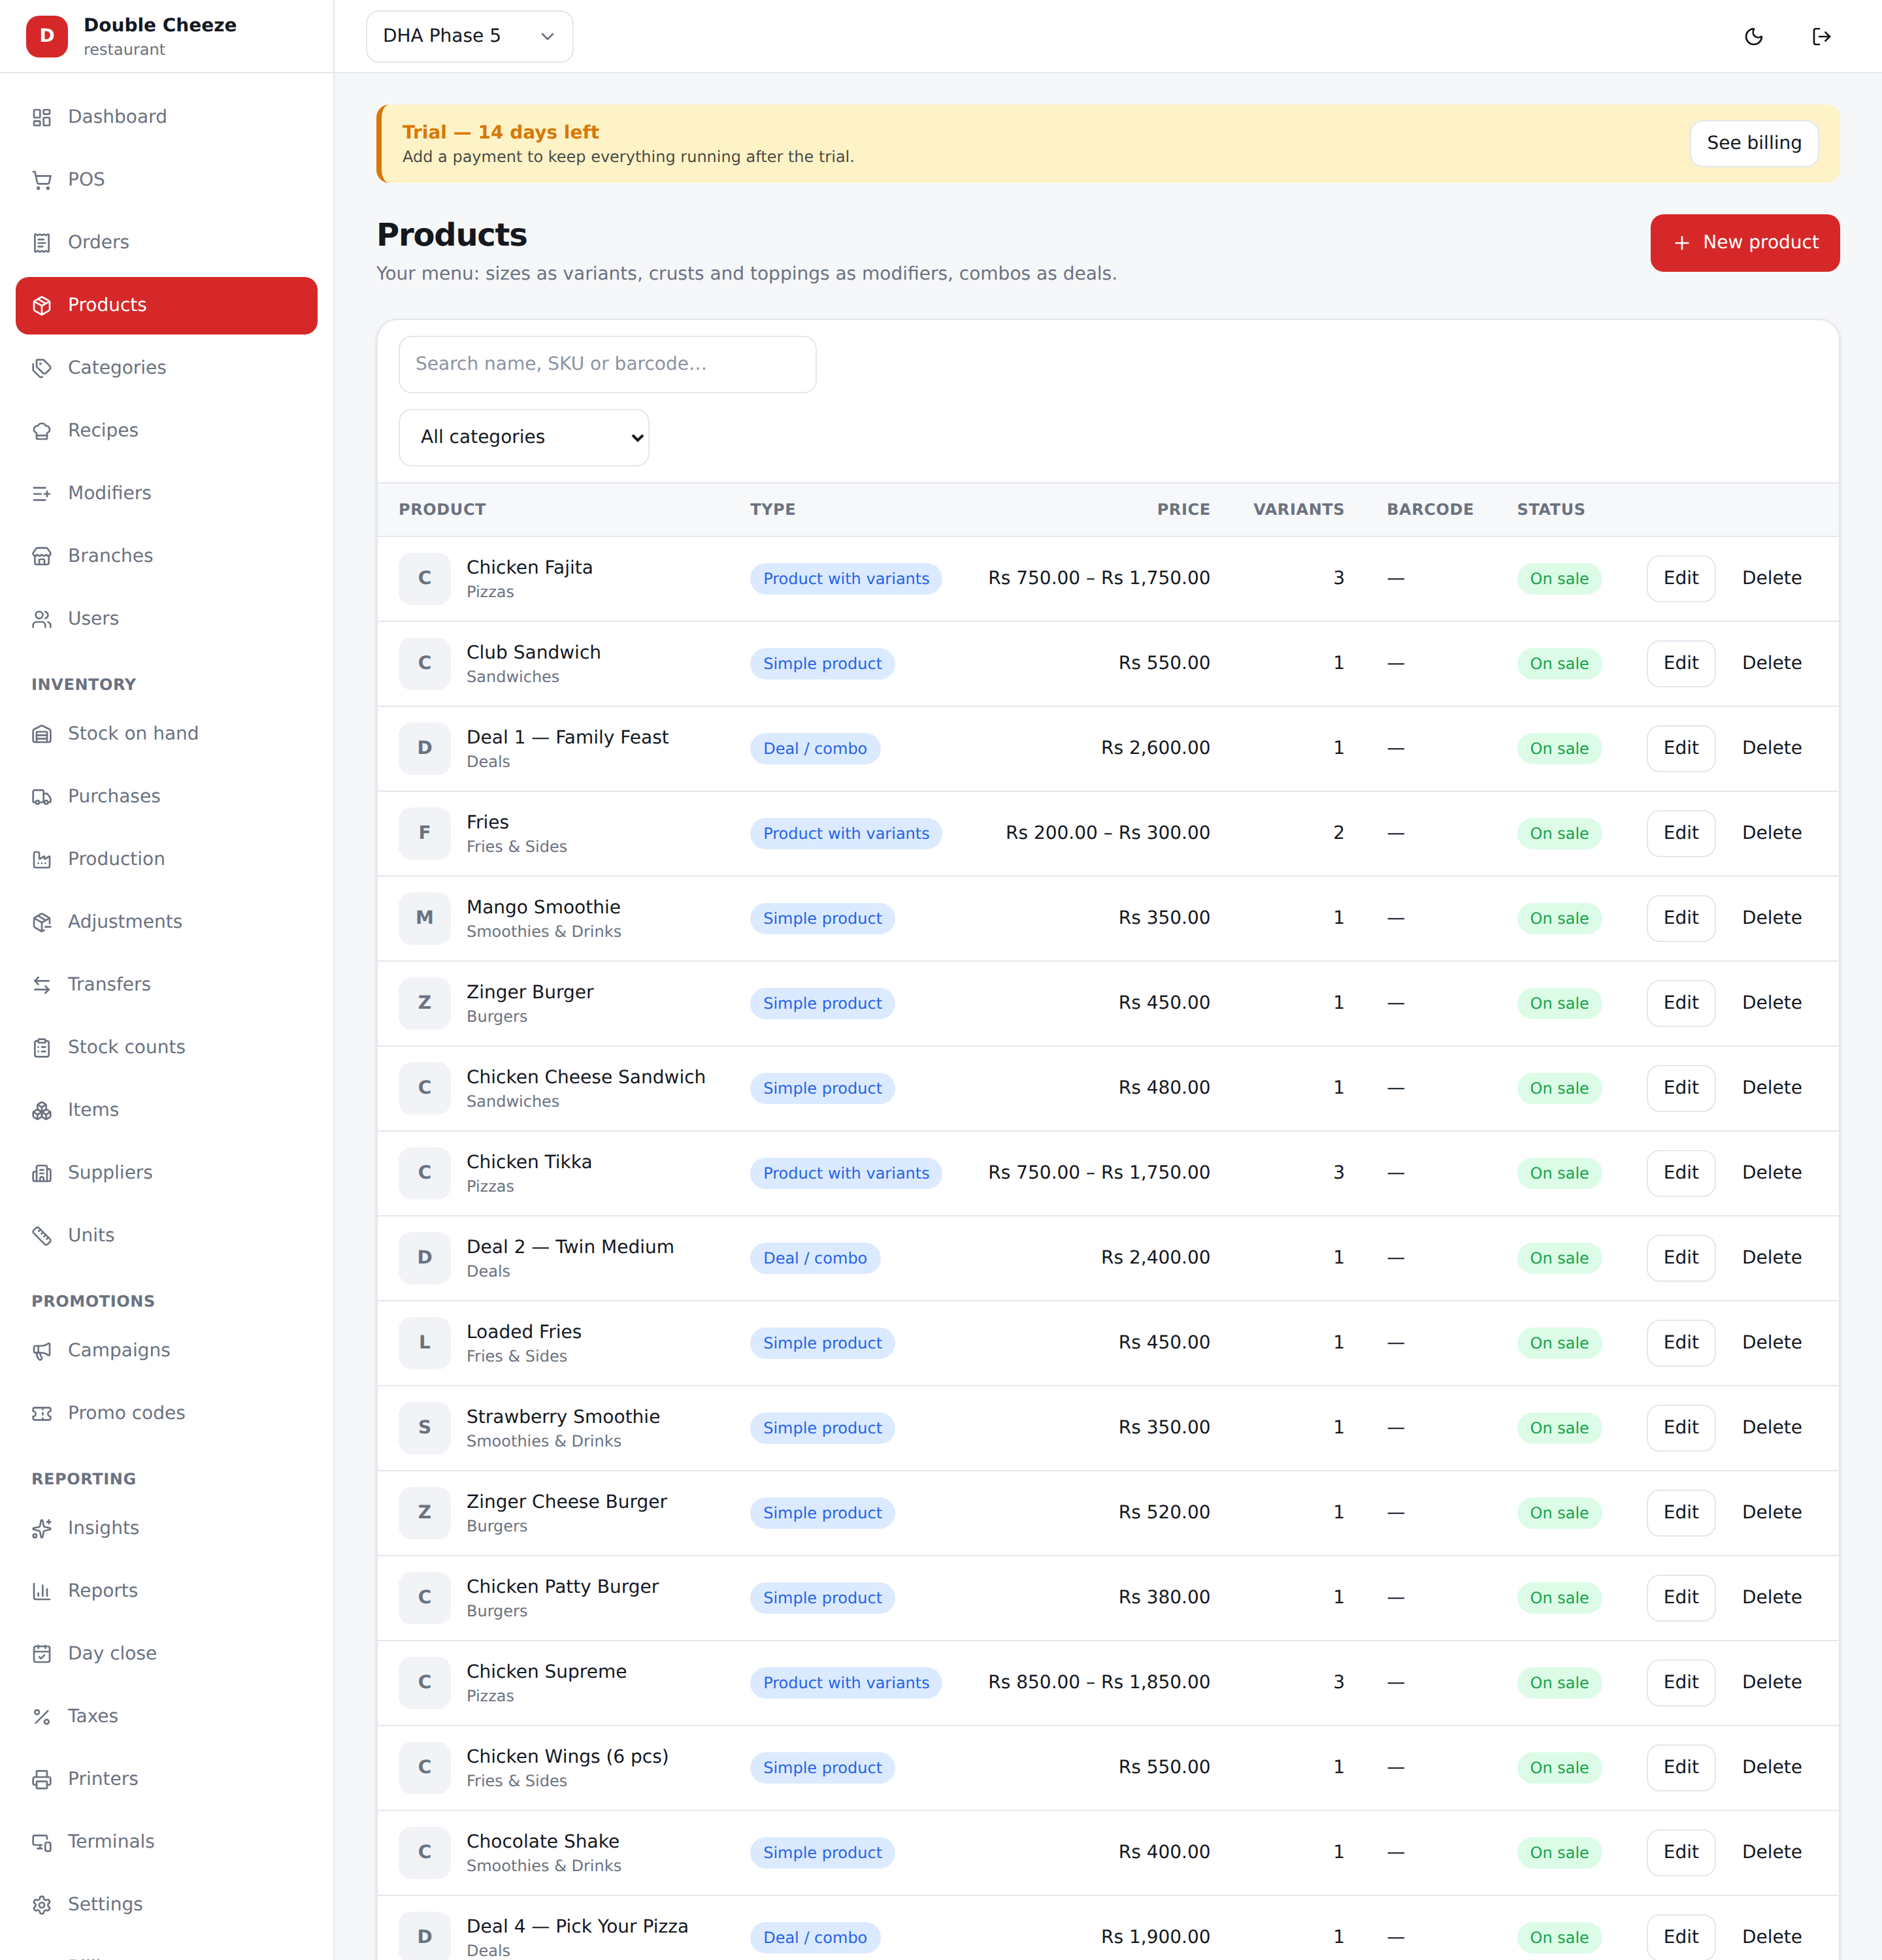Delete the Club Sandwich product

point(1771,663)
